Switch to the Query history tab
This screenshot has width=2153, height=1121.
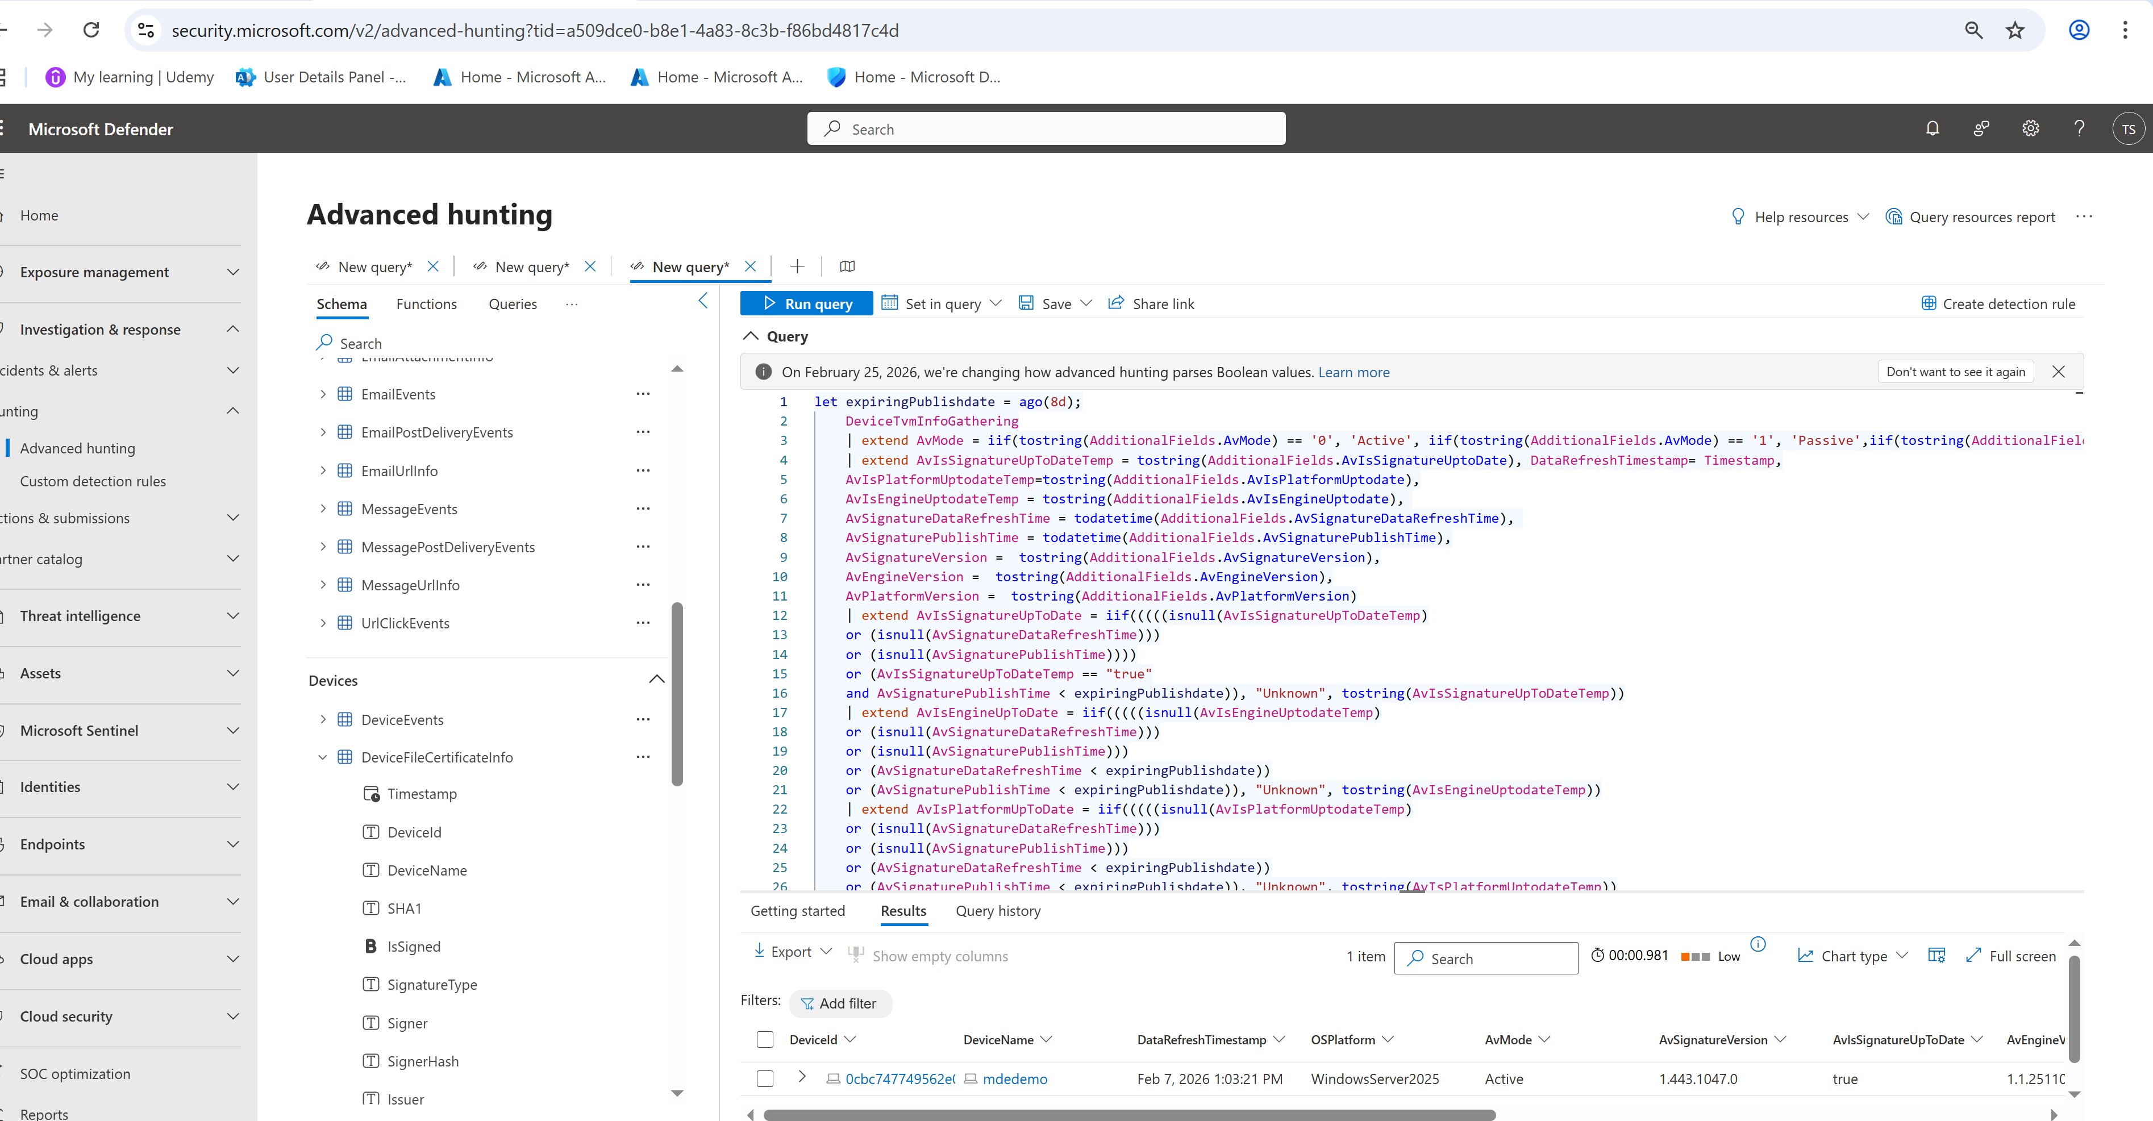[998, 911]
